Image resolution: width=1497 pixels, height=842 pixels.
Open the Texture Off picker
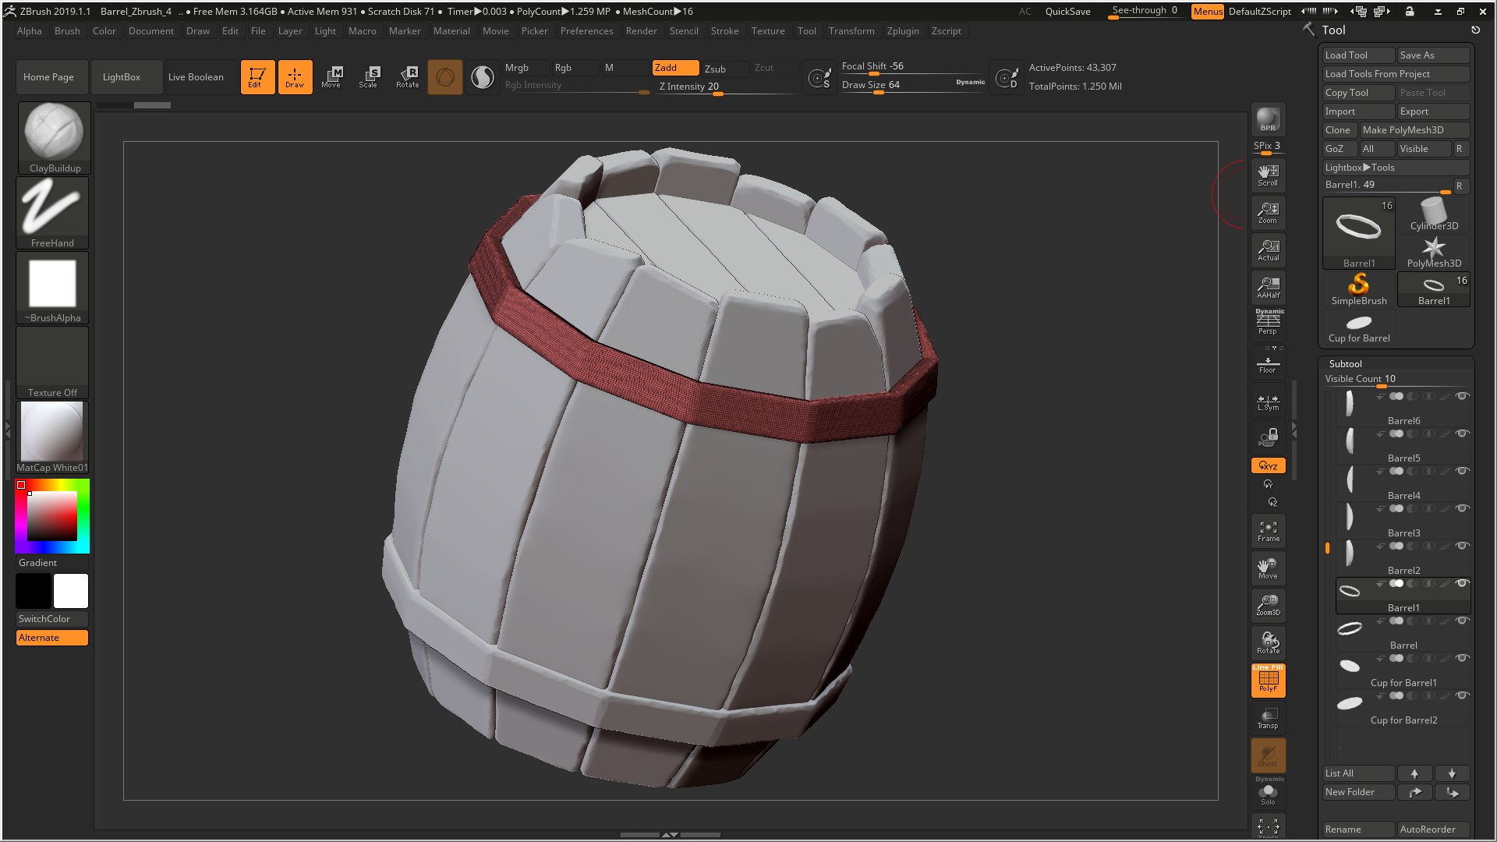click(52, 363)
